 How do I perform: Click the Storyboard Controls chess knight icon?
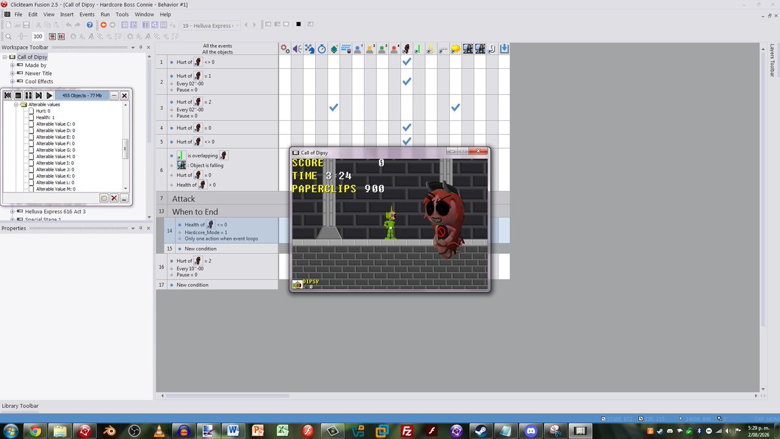coord(309,49)
